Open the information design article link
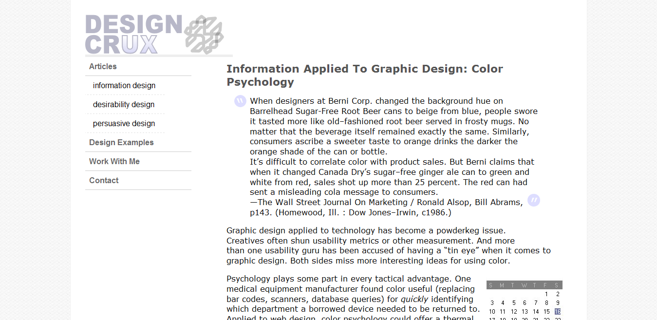657x320 pixels. click(124, 85)
